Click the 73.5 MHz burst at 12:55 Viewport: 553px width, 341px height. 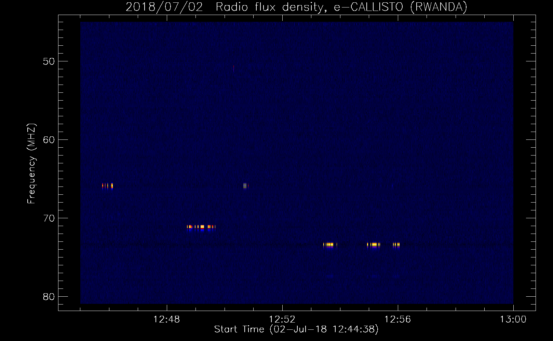pos(373,246)
